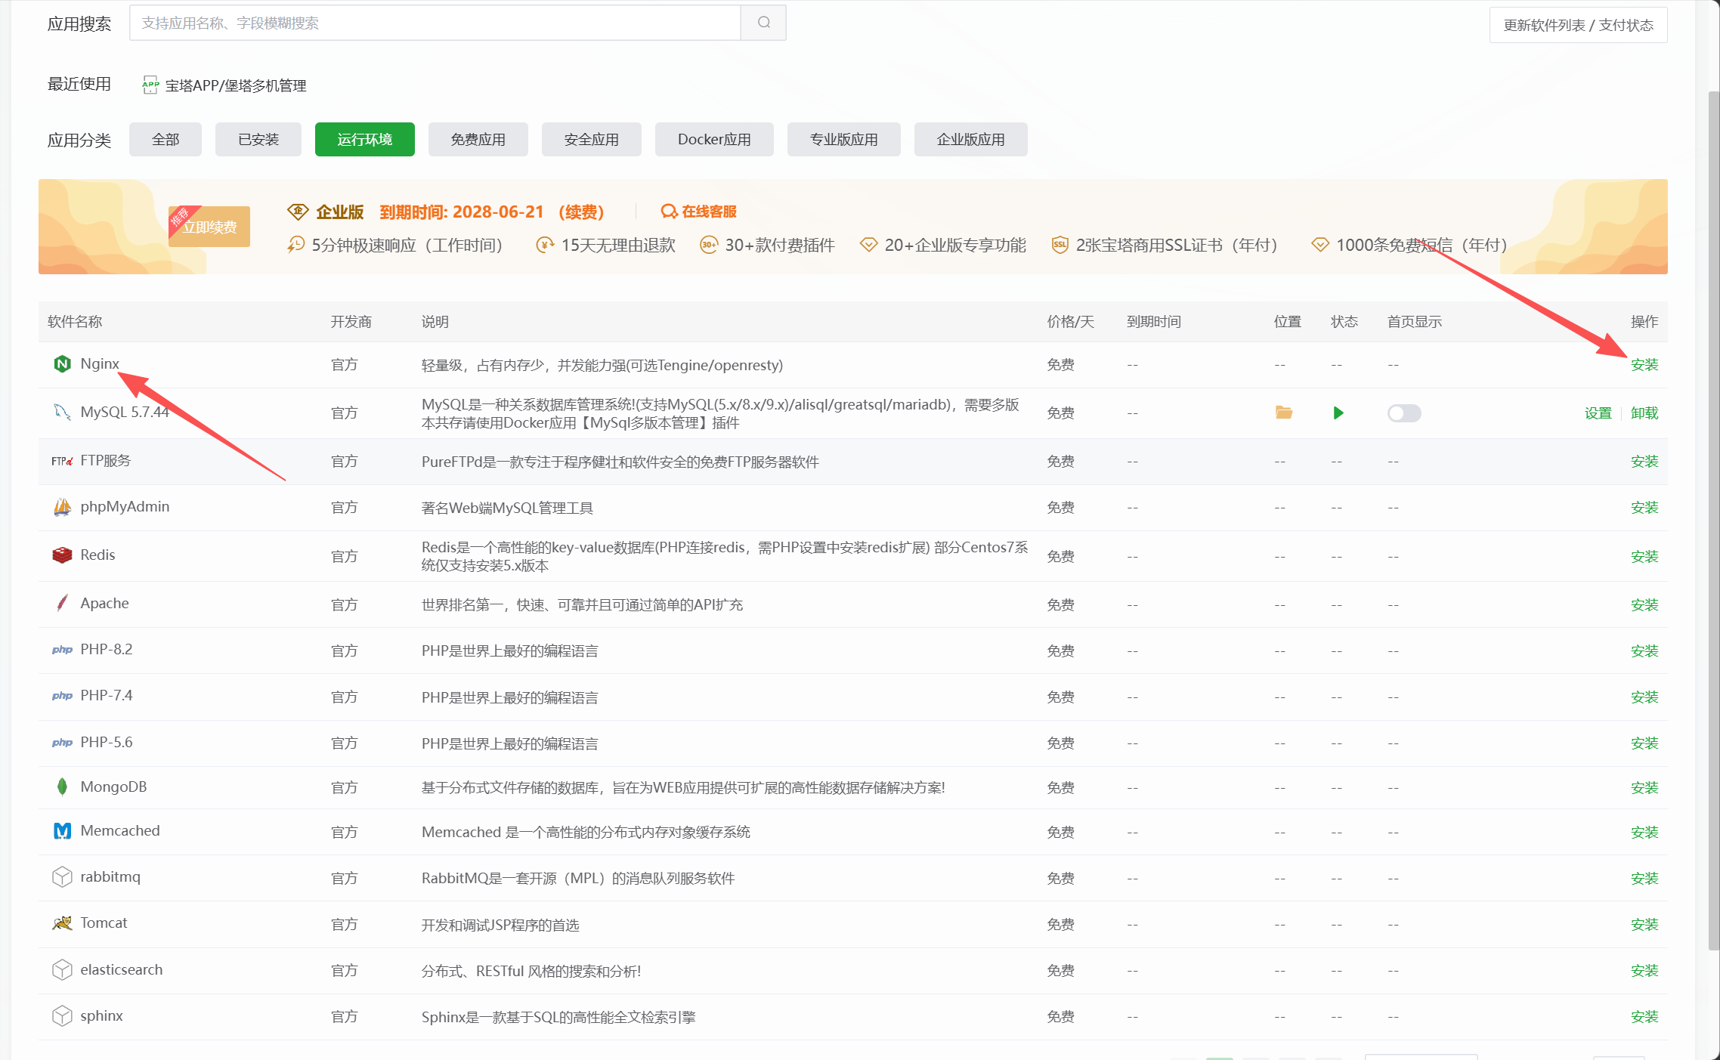The width and height of the screenshot is (1720, 1060).
Task: Click the phpMyAdmin sailboat icon
Action: point(62,507)
